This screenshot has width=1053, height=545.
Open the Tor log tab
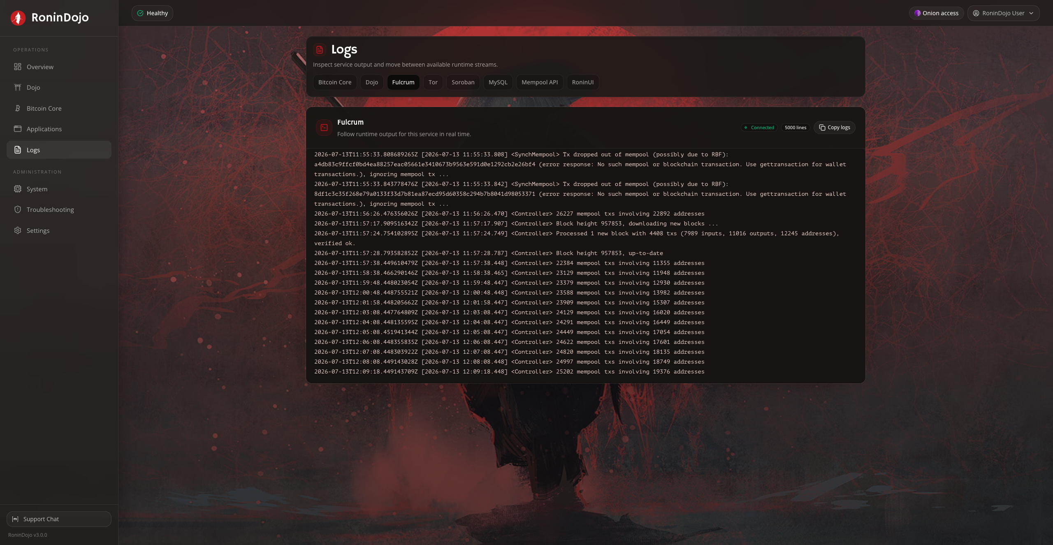pos(433,82)
